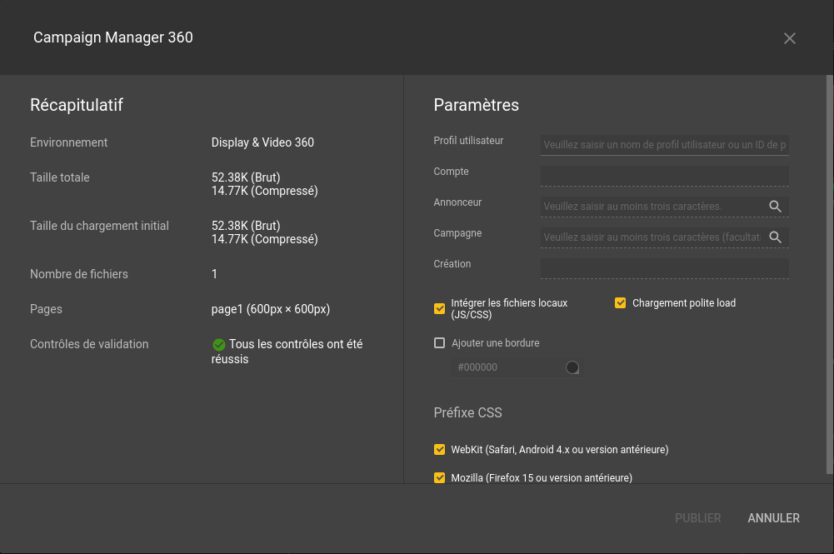Open the border color picker circle

tap(572, 367)
